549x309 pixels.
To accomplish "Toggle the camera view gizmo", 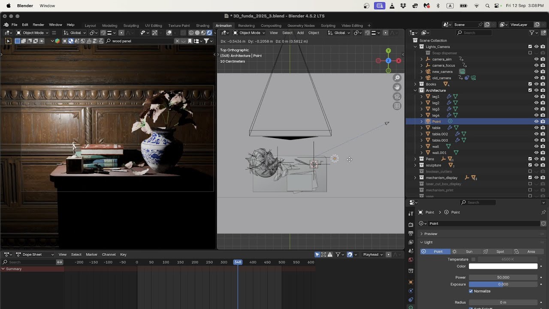I will [x=397, y=97].
